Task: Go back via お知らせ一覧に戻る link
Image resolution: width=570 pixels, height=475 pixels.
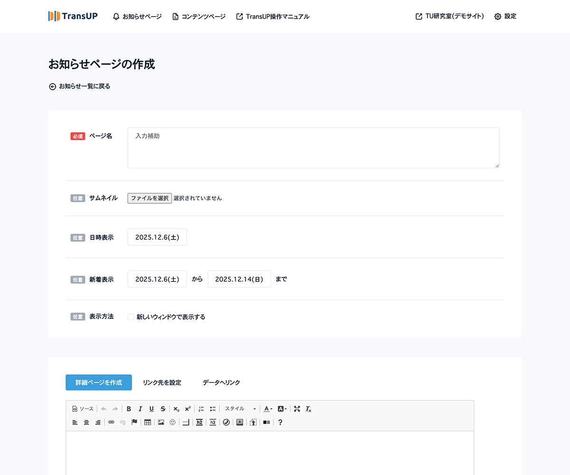Action: tap(80, 86)
